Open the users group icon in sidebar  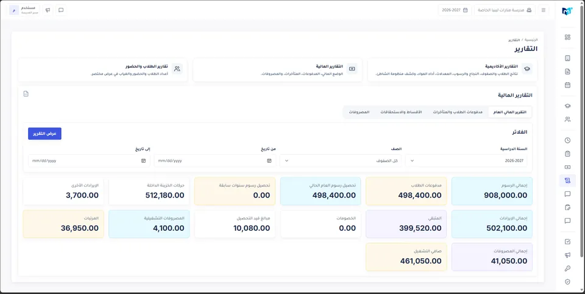(x=567, y=119)
